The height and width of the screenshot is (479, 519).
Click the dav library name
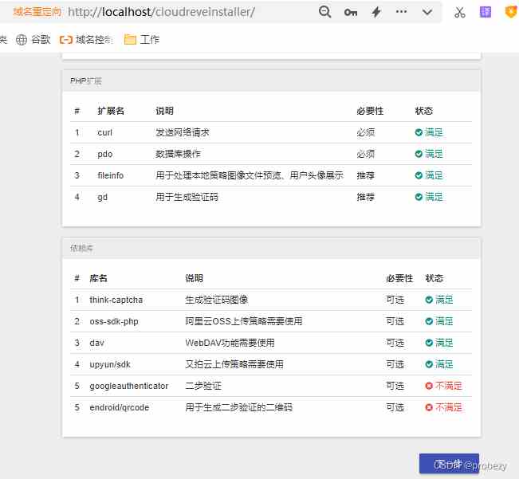point(96,343)
